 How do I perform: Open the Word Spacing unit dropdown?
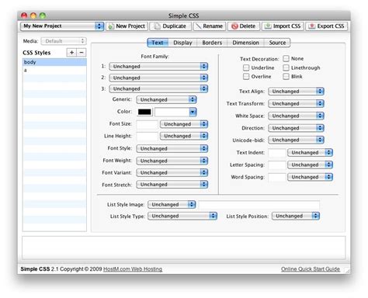pyautogui.click(x=310, y=177)
